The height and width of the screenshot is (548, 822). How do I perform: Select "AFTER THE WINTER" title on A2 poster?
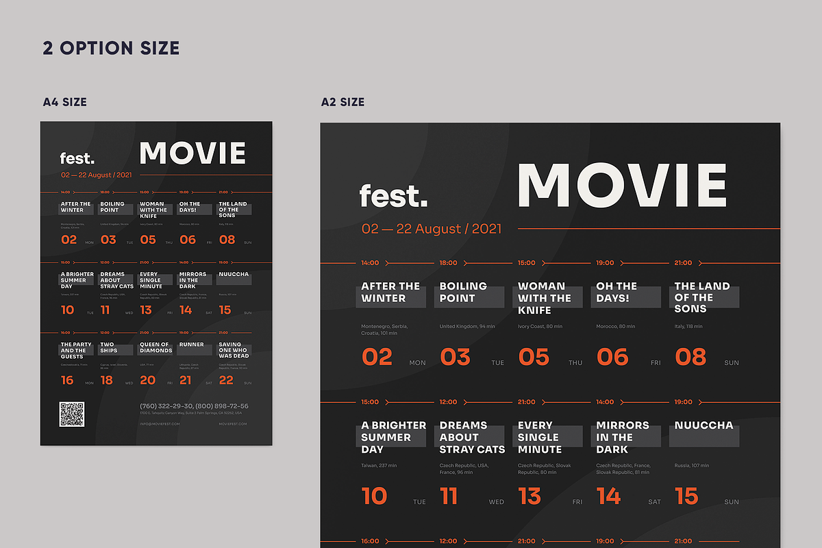390,292
